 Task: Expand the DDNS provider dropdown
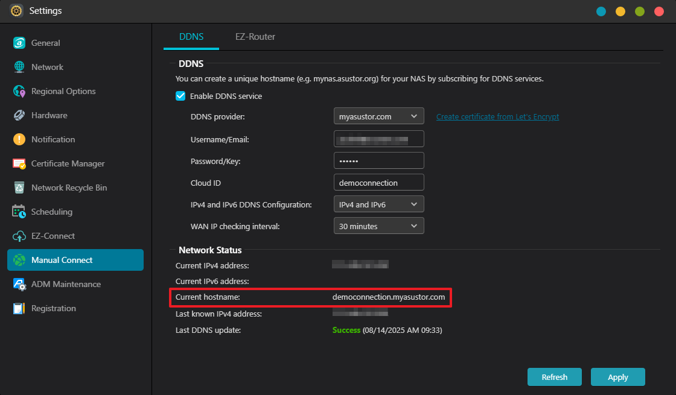coord(378,116)
